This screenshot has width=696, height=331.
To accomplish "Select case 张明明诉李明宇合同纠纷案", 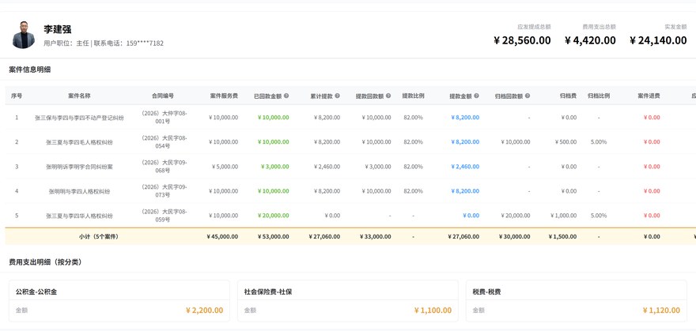I will [x=79, y=167].
